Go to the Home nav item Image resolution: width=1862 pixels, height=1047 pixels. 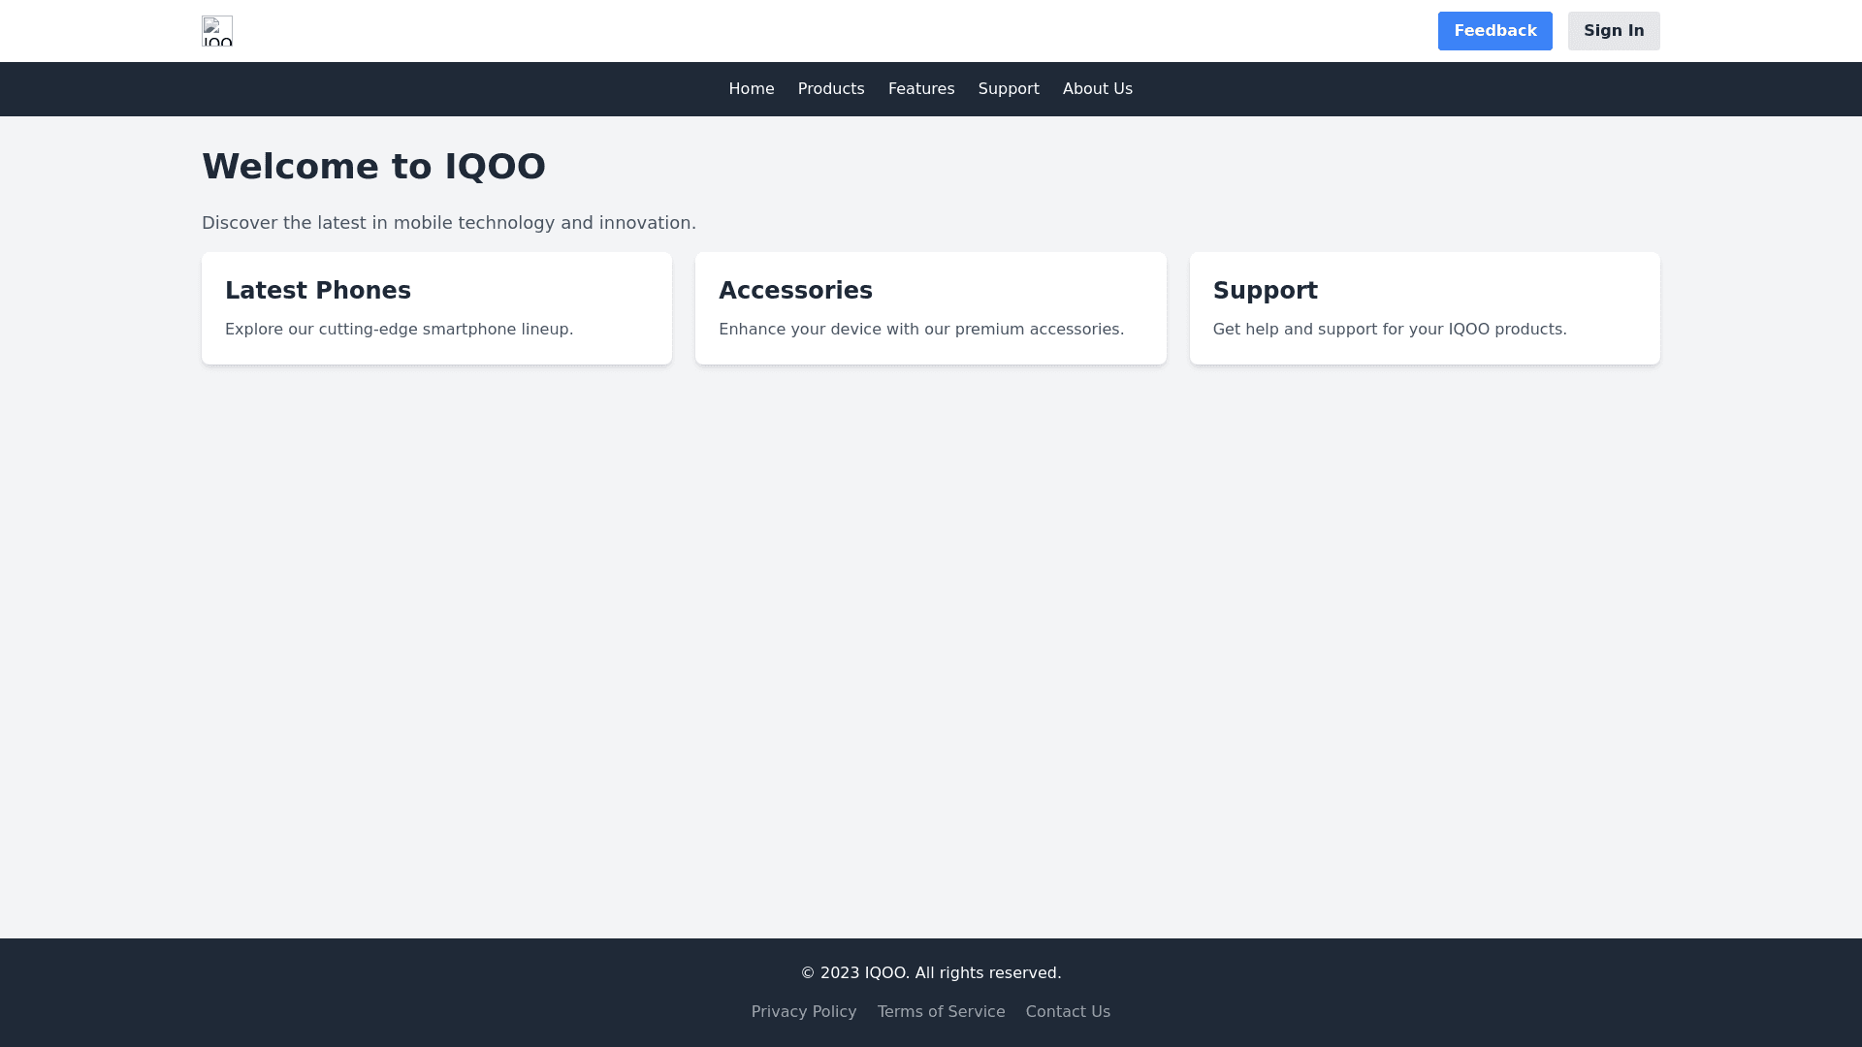[751, 89]
